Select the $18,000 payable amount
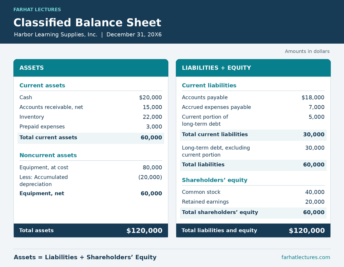The image size is (344, 267). tap(313, 98)
